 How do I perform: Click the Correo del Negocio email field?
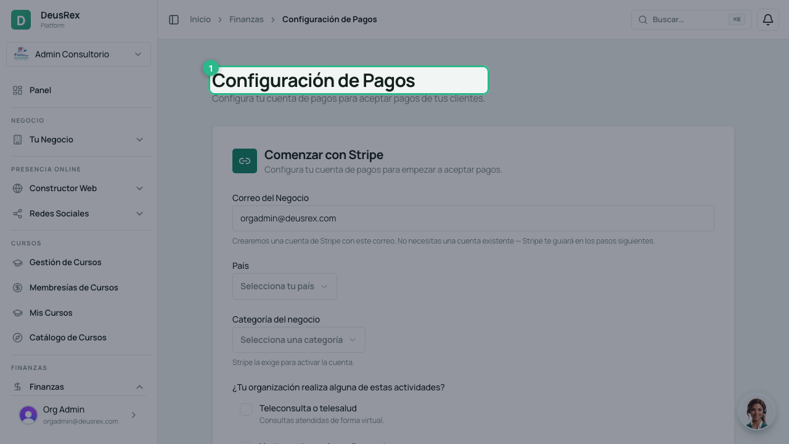473,218
